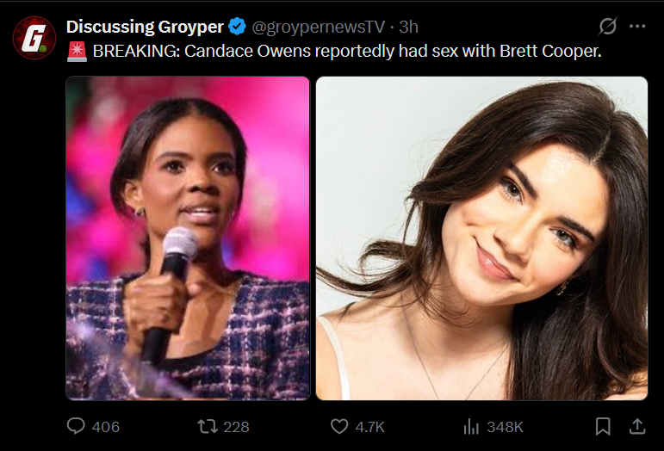The image size is (664, 451).
Task: Open Discussing Groyper display name link
Action: point(145,27)
